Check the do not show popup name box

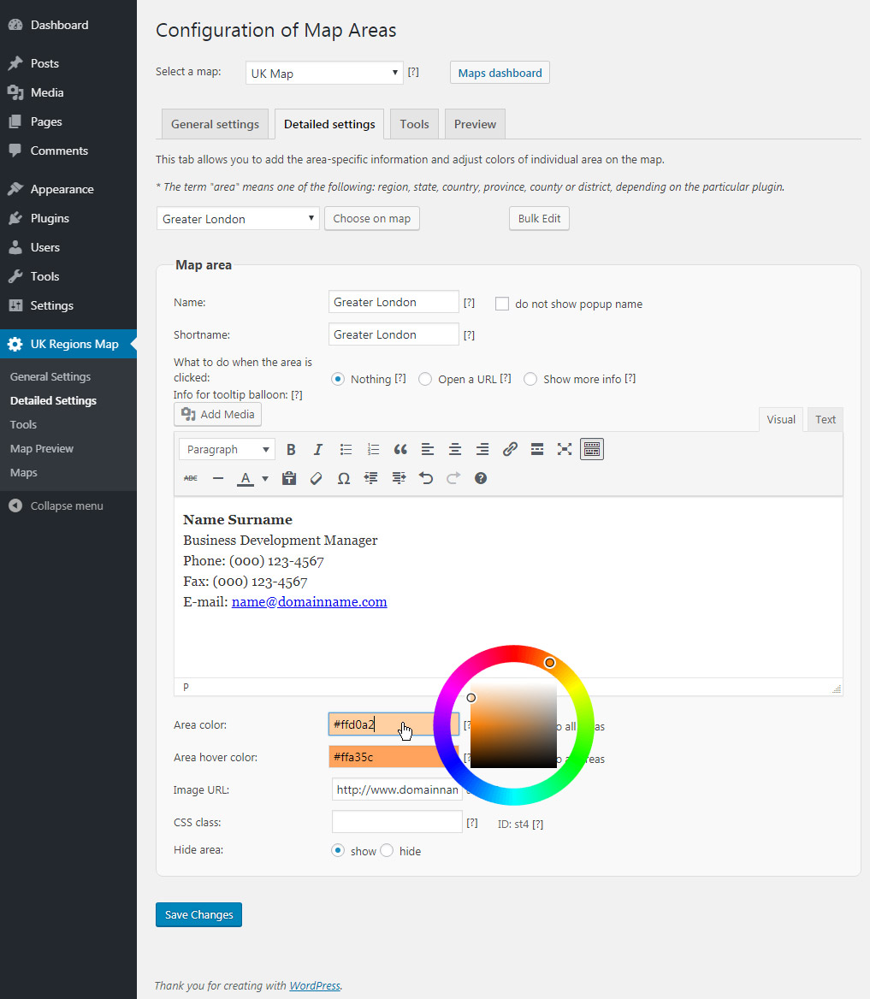point(502,304)
